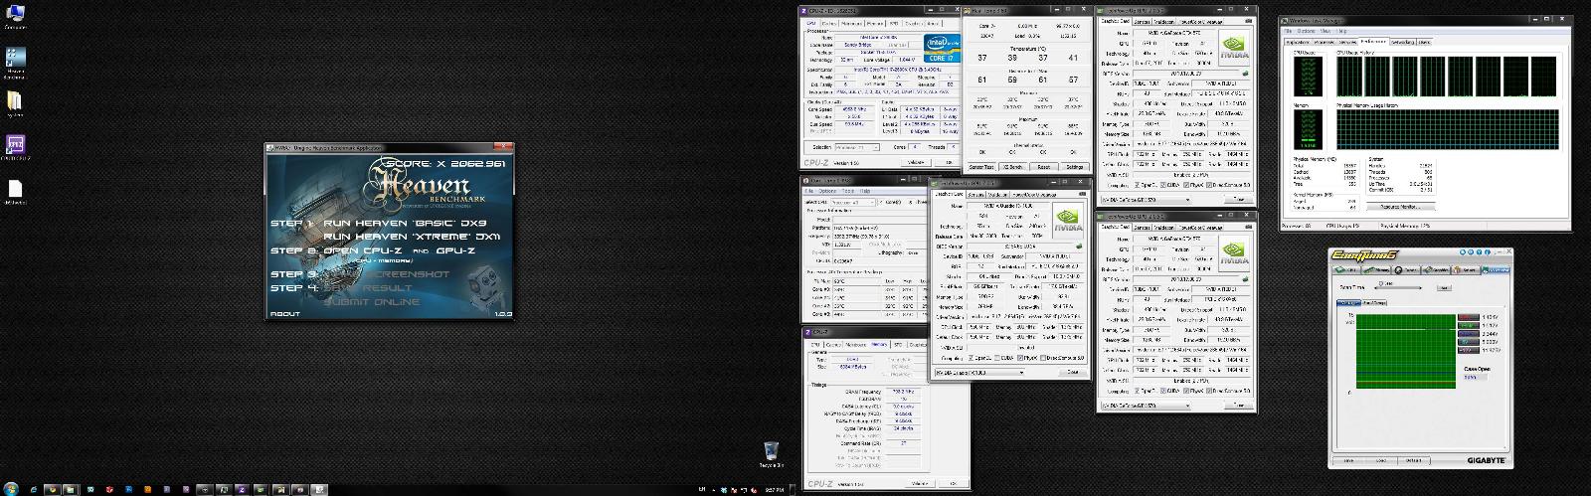Toggle DirectCompute 5.0 checkbox in Quadro GPU-Z
1591x496 pixels.
click(1042, 358)
